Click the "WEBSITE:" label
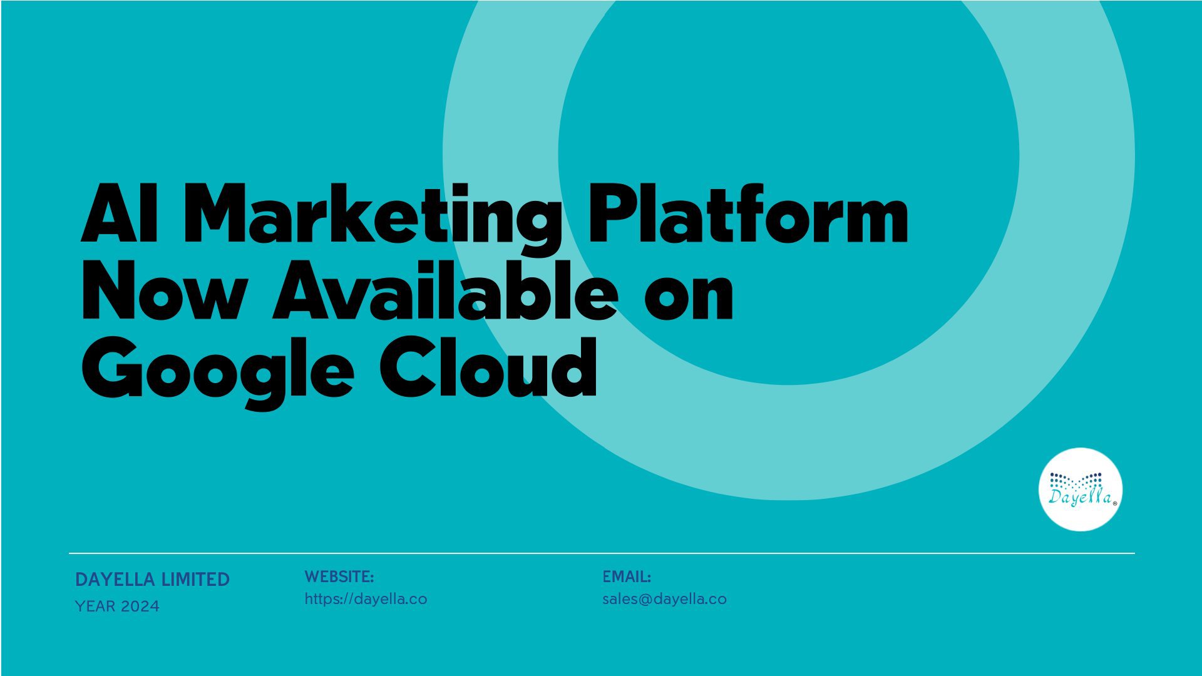The height and width of the screenshot is (676, 1202). (339, 576)
